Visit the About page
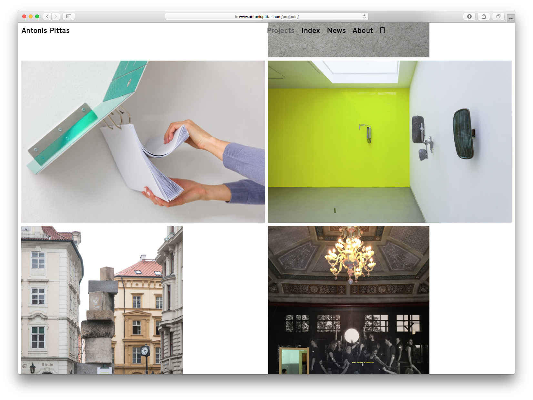The image size is (533, 400). point(362,31)
